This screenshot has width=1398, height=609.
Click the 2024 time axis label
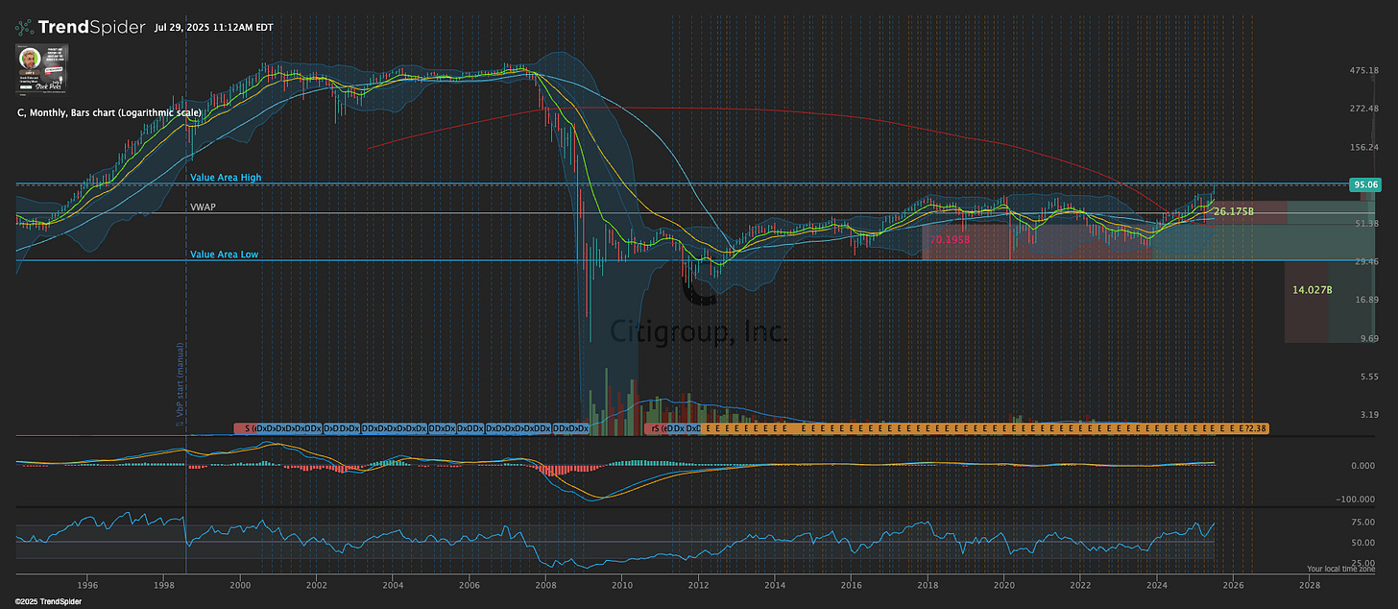[x=1157, y=584]
